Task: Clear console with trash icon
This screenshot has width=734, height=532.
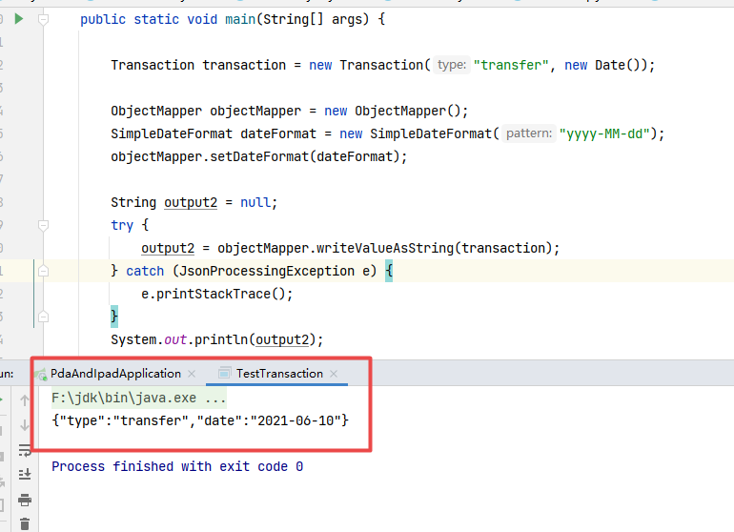Action: (x=25, y=524)
